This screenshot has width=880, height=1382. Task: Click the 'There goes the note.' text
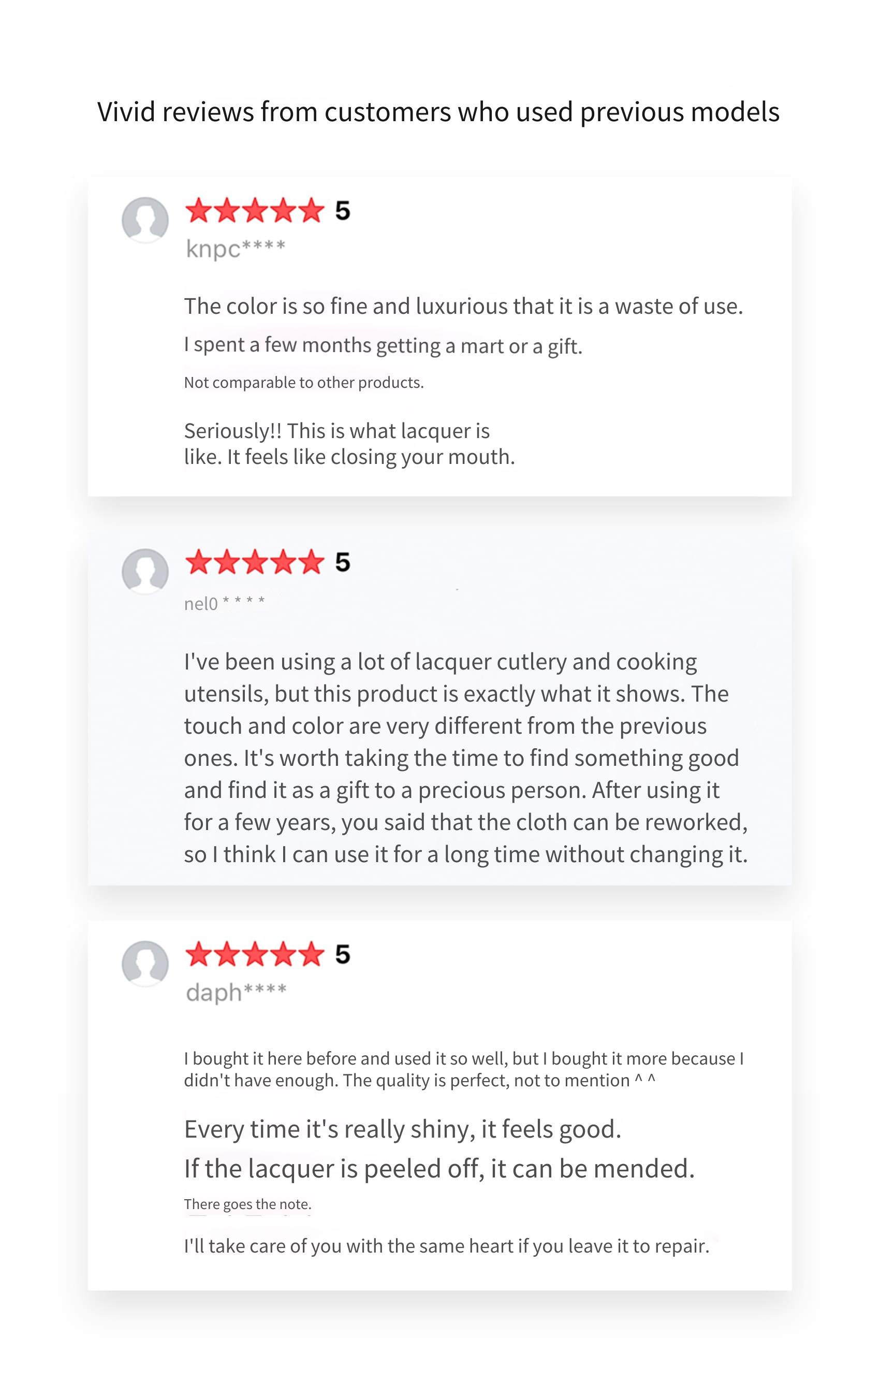point(248,1204)
